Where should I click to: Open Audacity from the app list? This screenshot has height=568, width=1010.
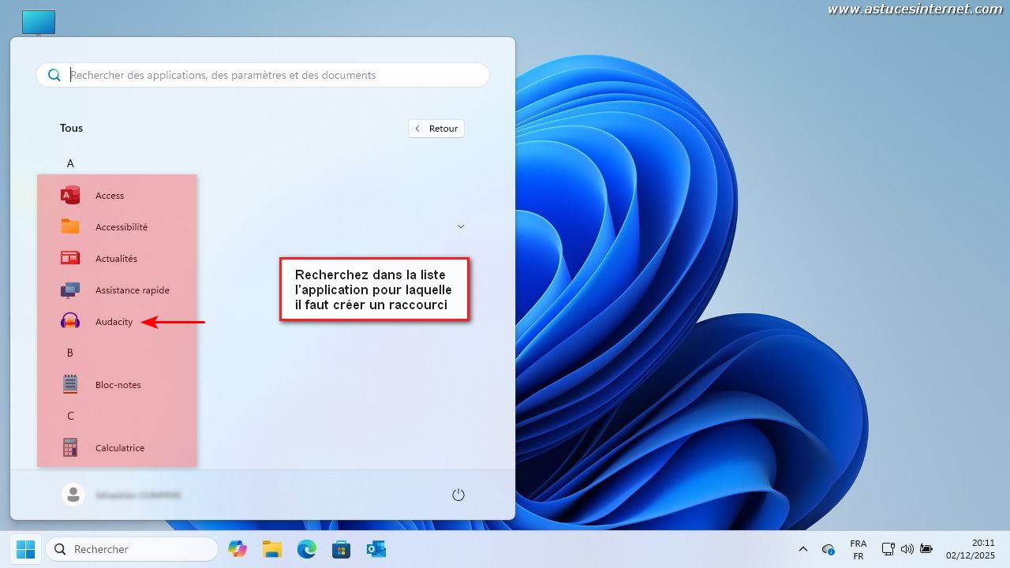click(x=114, y=322)
